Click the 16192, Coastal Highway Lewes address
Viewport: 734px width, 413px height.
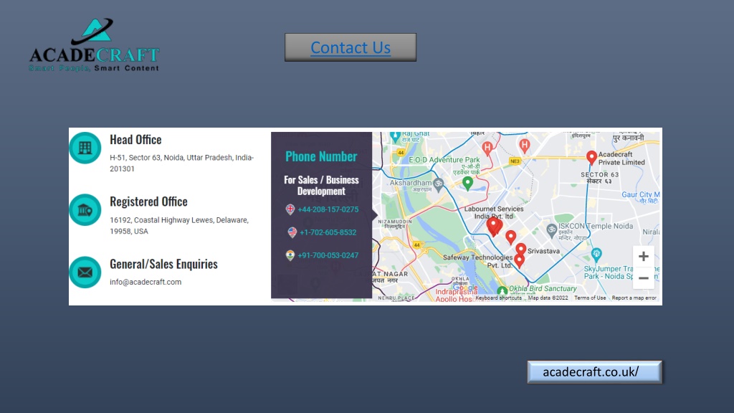[179, 225]
